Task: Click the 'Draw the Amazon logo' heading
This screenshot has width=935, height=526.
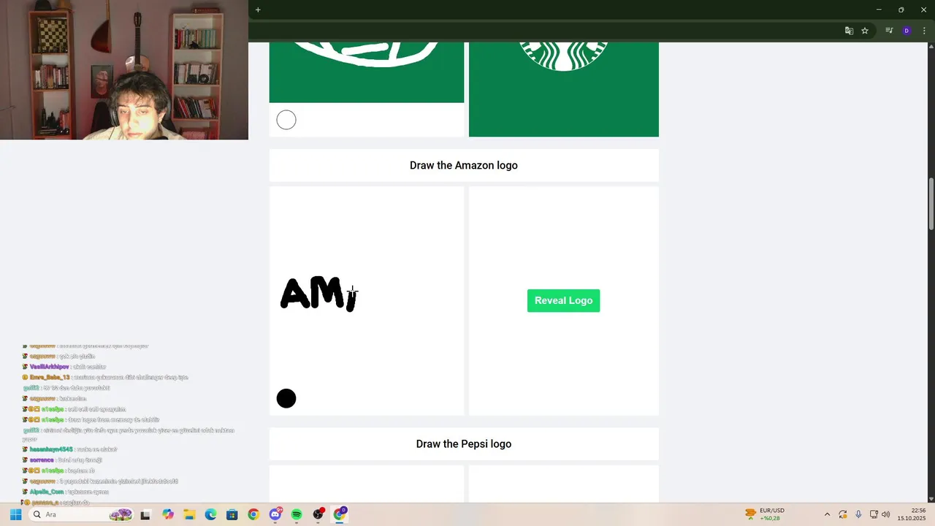Action: [464, 165]
